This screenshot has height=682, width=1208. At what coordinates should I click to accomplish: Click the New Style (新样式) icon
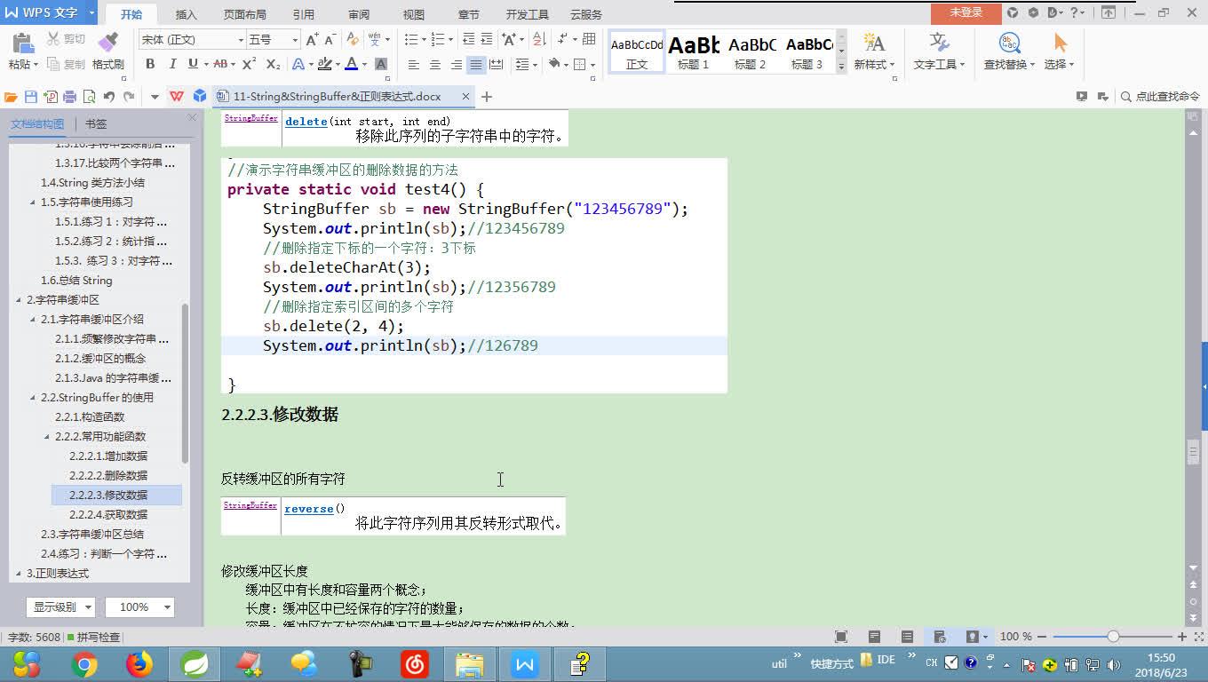(874, 52)
